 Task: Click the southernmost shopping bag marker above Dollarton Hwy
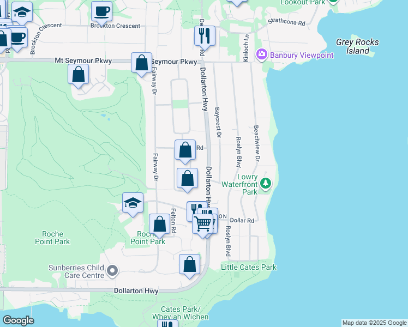189,264
